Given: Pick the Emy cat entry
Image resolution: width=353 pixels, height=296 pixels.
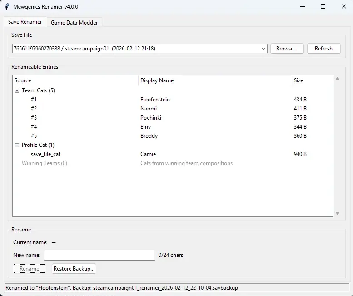Looking at the screenshot, I should 145,127.
